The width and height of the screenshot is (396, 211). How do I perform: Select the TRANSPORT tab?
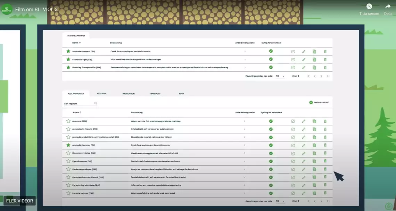click(x=155, y=94)
